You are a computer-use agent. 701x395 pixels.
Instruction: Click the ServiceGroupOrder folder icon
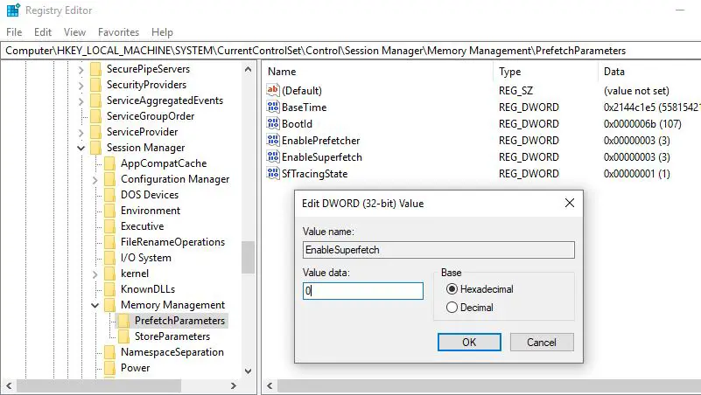tap(95, 116)
